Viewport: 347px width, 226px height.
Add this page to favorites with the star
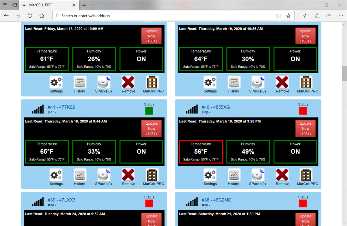coord(288,16)
